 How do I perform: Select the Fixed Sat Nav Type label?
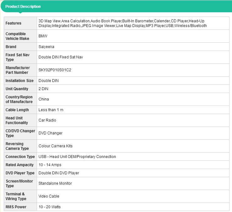click(x=18, y=57)
